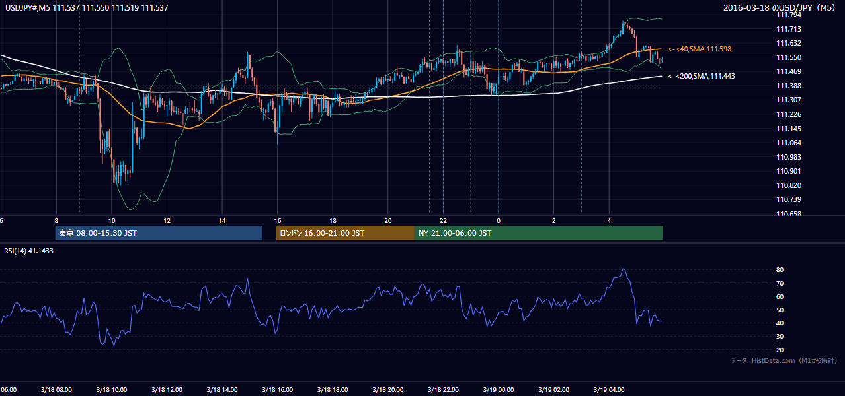Image resolution: width=845 pixels, height=396 pixels.
Task: Select the 3/18 08:00 date label
Action: coord(56,390)
